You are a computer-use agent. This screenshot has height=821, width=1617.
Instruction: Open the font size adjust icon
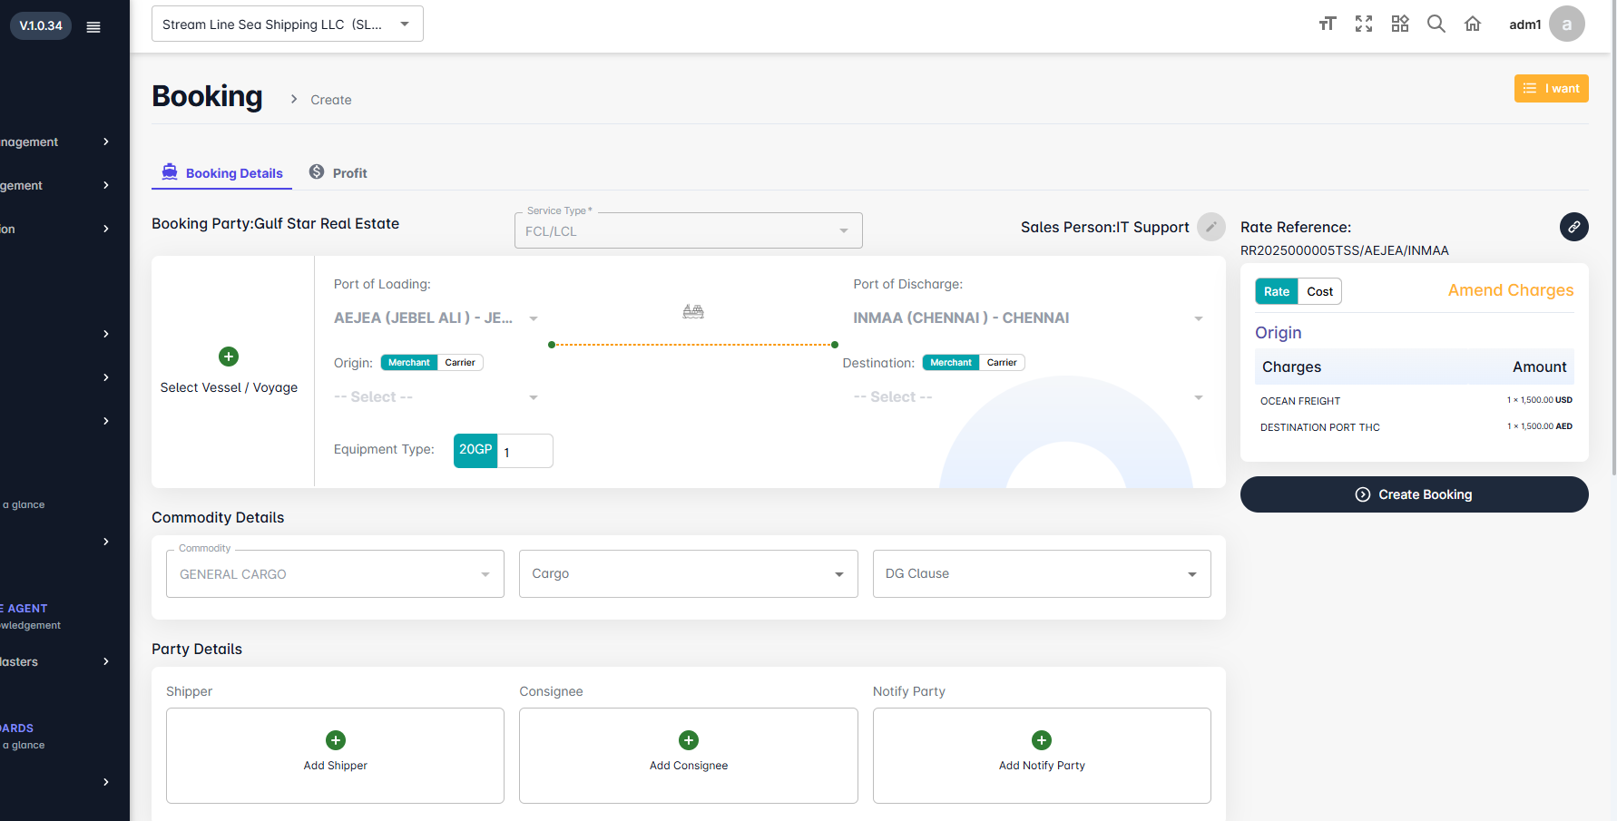coord(1328,24)
